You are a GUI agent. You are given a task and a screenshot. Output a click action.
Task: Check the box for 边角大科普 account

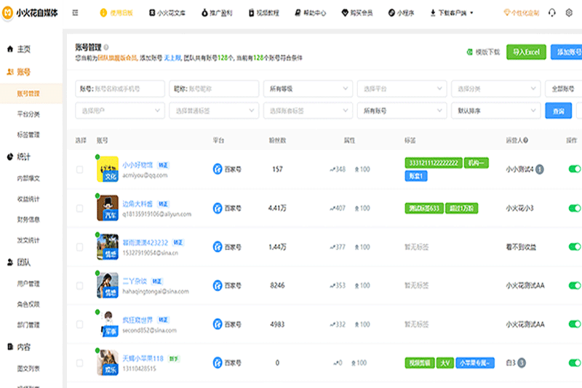click(x=79, y=208)
